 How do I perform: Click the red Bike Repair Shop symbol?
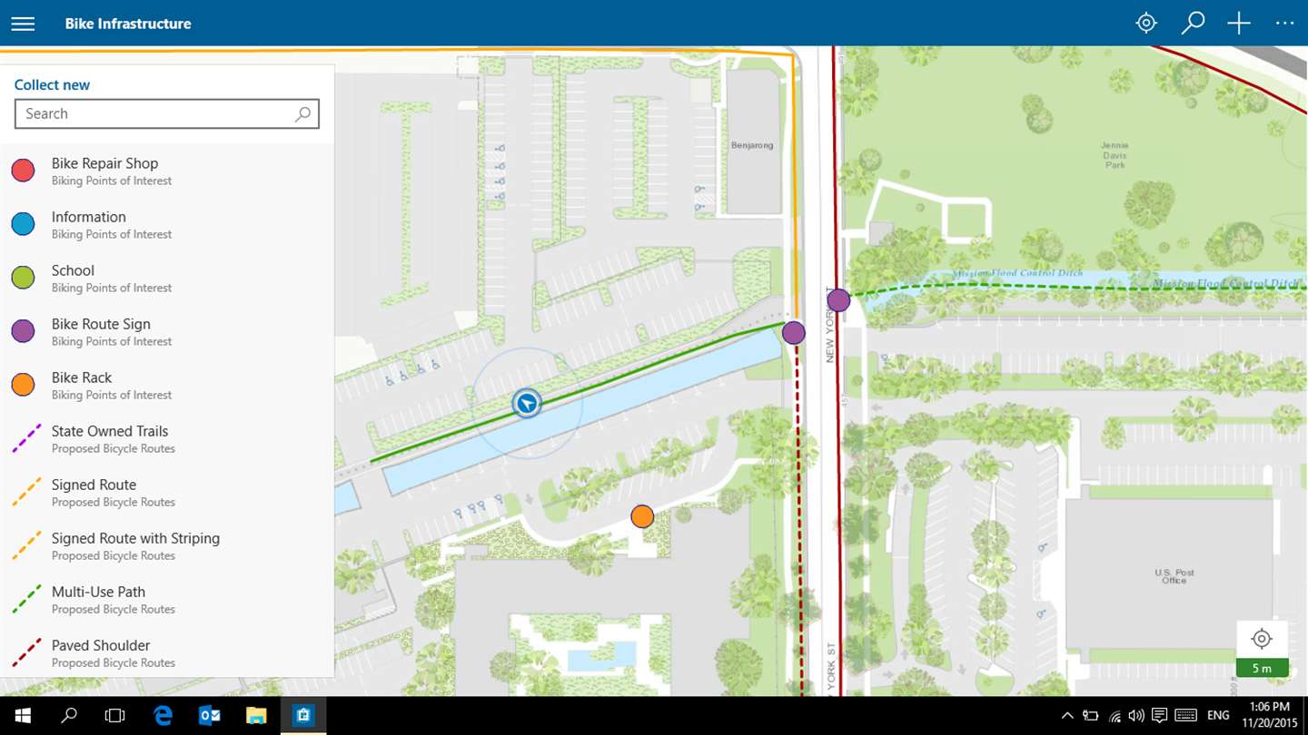(23, 171)
